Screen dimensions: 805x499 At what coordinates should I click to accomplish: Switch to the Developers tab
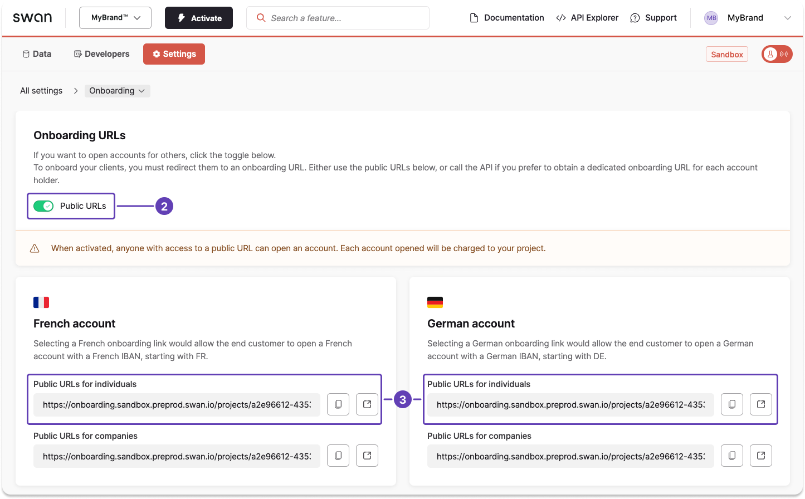[101, 53]
